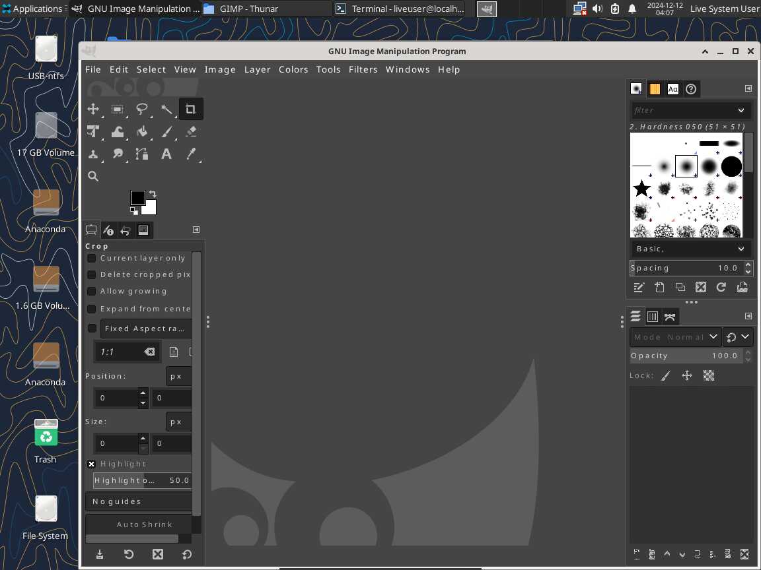Expand the Basic brush preset dropdown
Screen dimensions: 761x570
pyautogui.click(x=690, y=249)
